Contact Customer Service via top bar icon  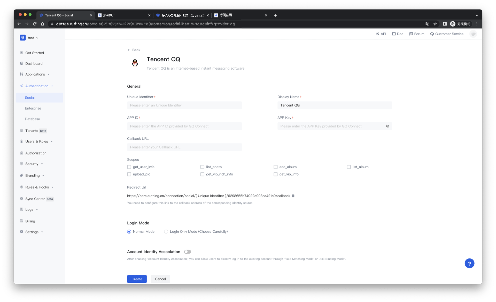pos(447,34)
